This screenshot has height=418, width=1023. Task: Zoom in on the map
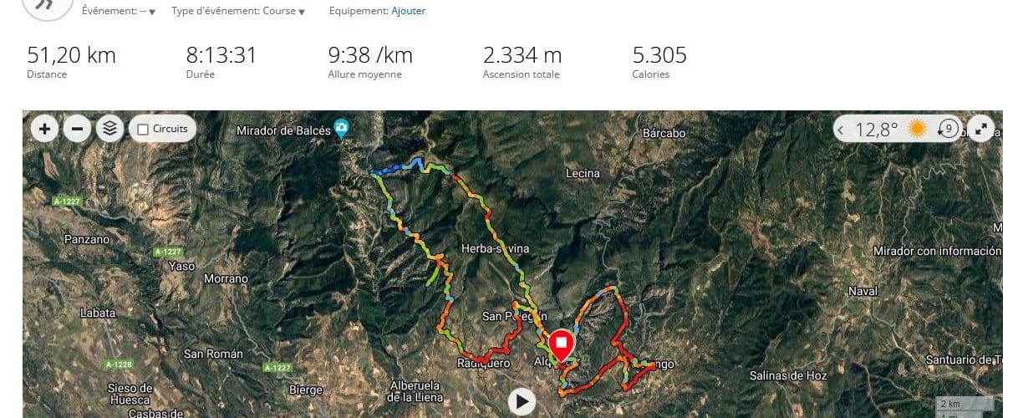tap(44, 129)
